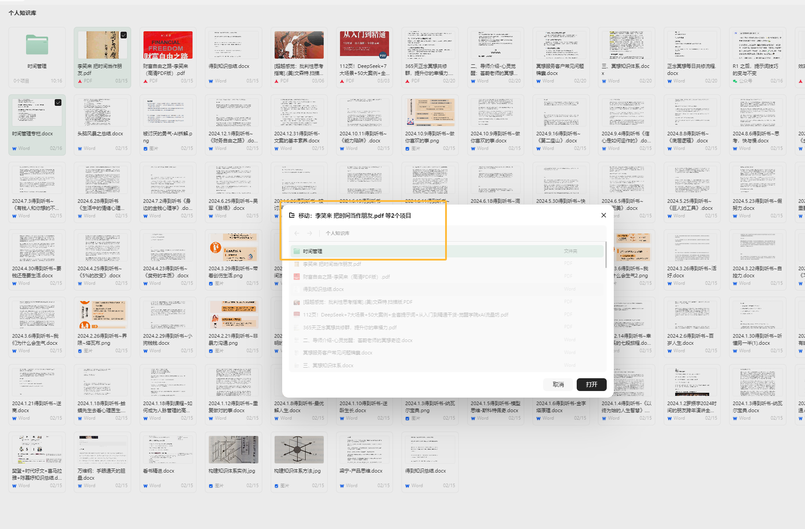This screenshot has width=805, height=529.
Task: Click the PDF icon under 财富自由之路 file
Action: coord(146,81)
